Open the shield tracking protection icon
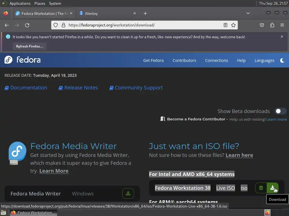289x216 pixels. pyautogui.click(x=56, y=25)
